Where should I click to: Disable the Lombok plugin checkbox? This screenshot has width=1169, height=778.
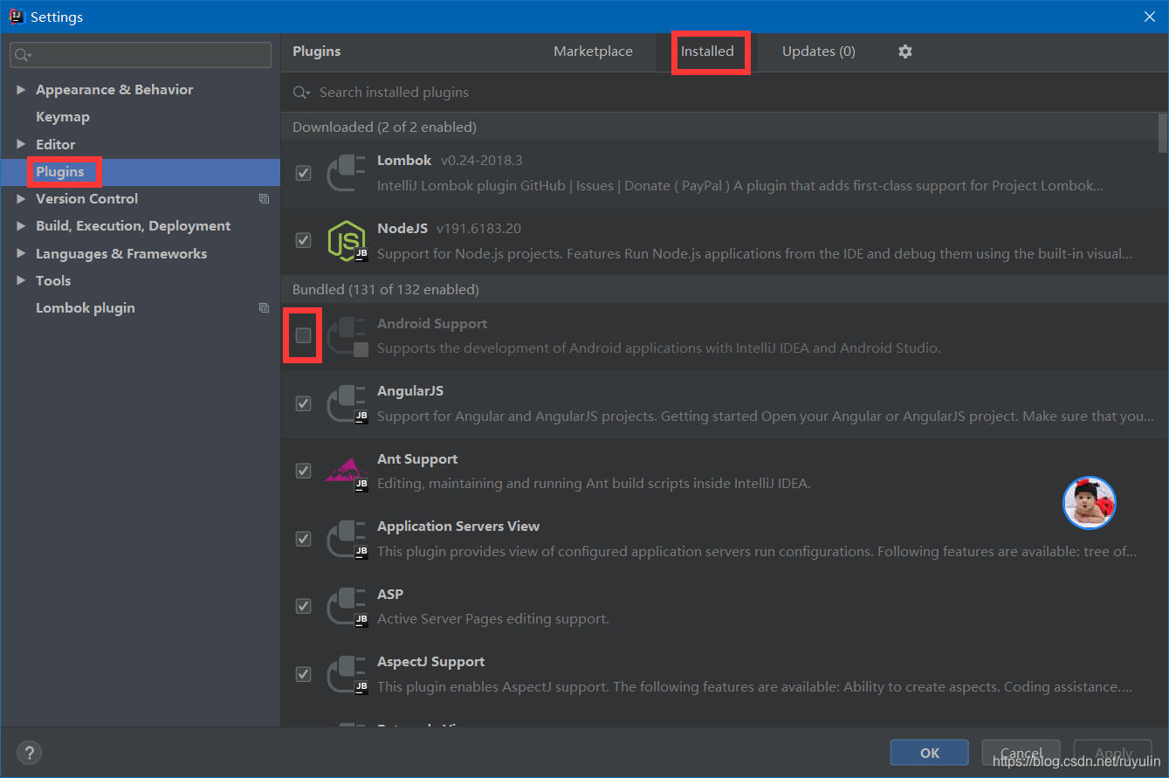pos(303,173)
